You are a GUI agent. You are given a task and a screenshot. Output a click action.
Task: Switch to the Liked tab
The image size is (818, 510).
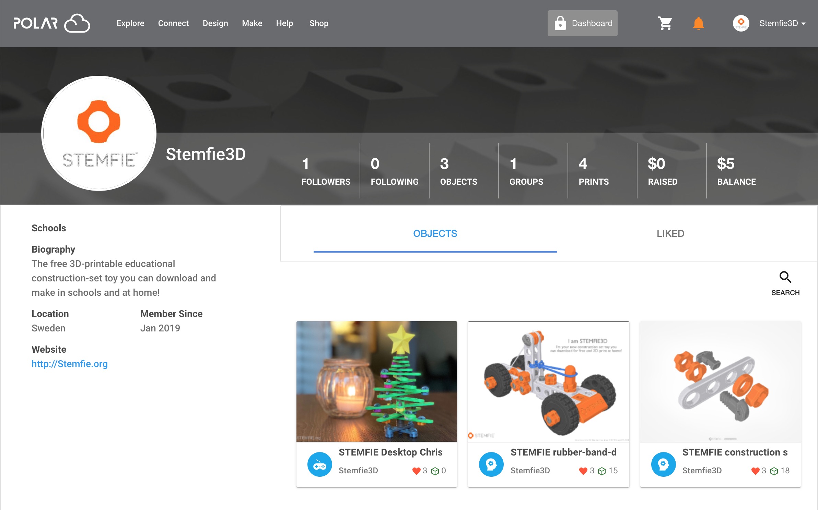pos(670,234)
